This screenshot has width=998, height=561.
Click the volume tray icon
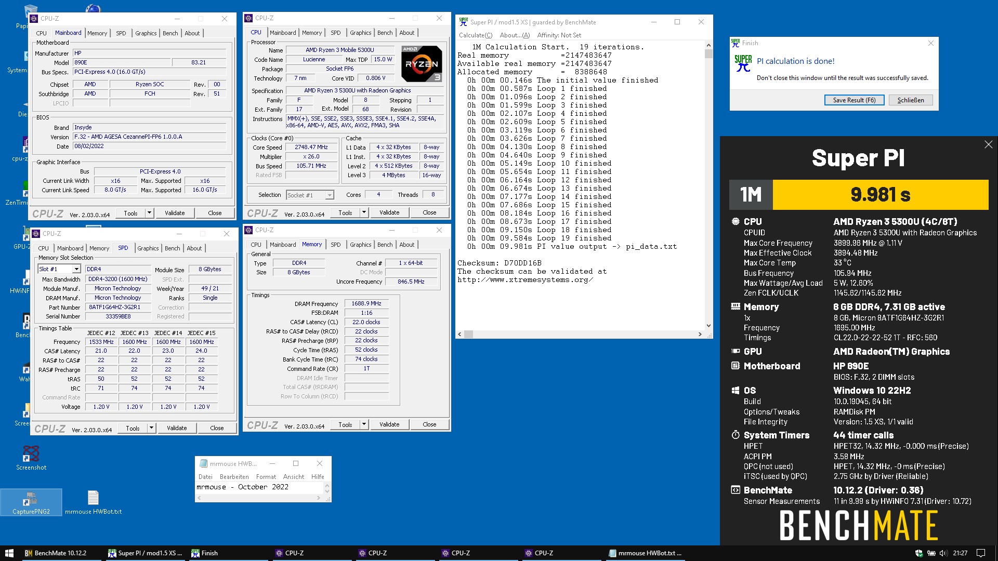coord(943,553)
